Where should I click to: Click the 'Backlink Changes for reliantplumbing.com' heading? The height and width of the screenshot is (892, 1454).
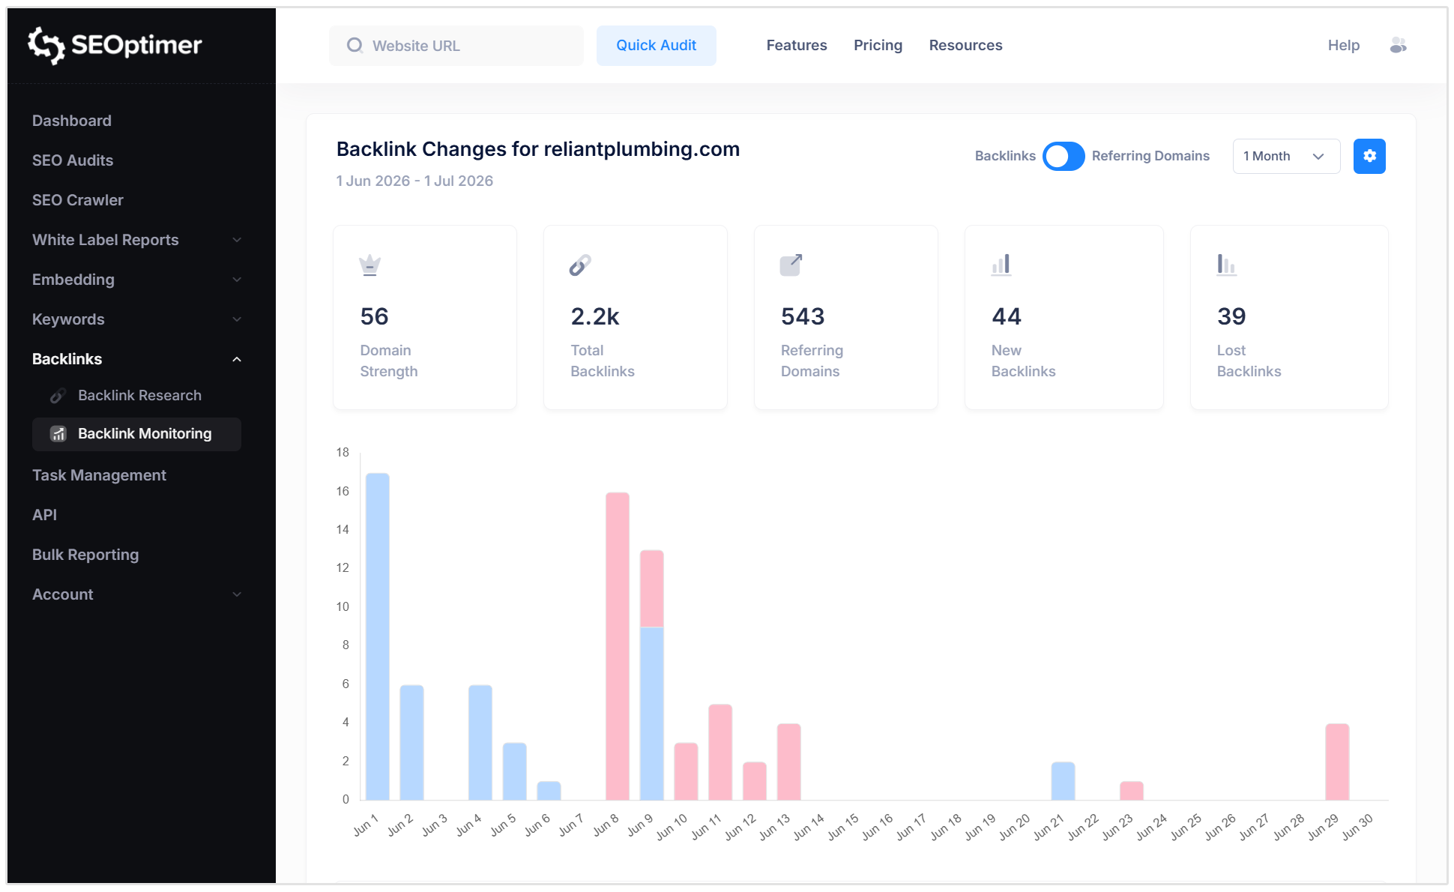[538, 149]
